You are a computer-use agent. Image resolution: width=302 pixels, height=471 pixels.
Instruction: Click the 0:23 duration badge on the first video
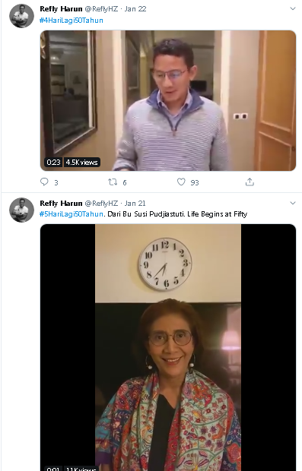(x=53, y=163)
